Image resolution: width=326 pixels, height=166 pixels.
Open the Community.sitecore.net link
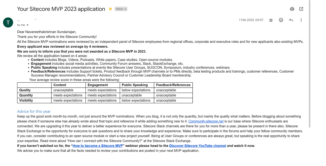tap(206, 121)
